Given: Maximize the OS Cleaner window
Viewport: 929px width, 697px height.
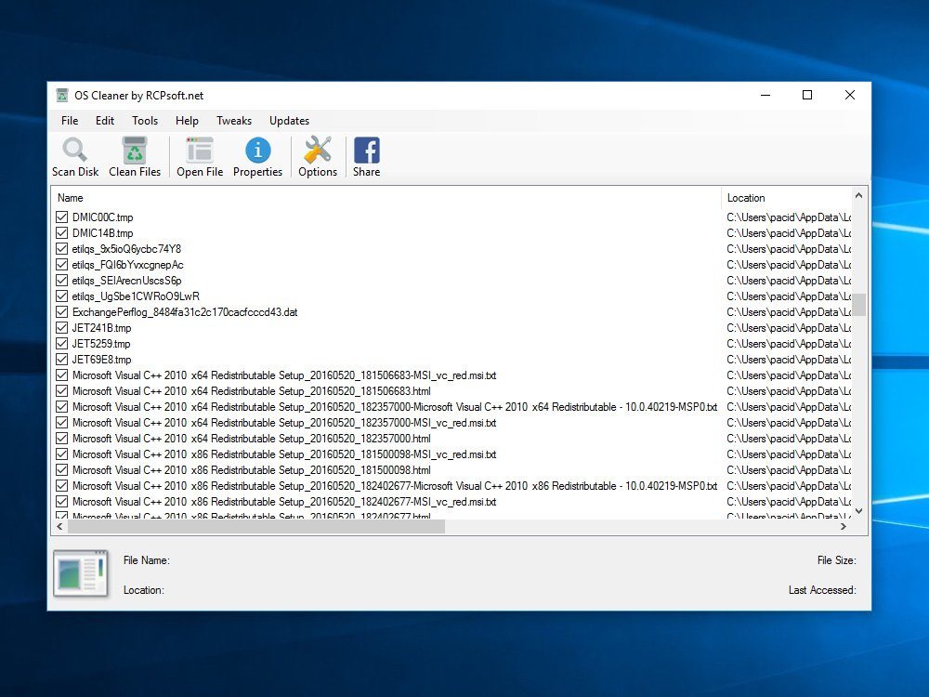Looking at the screenshot, I should pos(807,95).
